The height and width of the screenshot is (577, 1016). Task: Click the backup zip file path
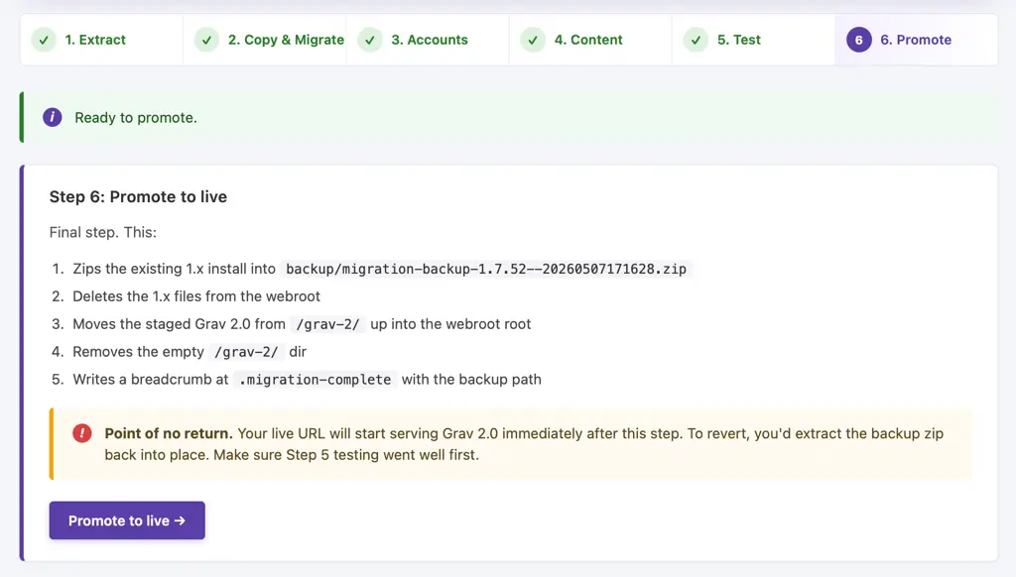point(486,269)
